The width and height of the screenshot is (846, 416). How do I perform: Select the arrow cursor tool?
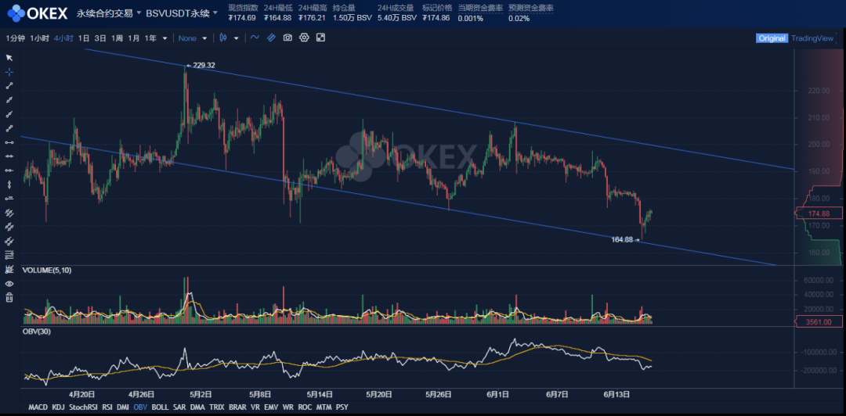tap(9, 58)
